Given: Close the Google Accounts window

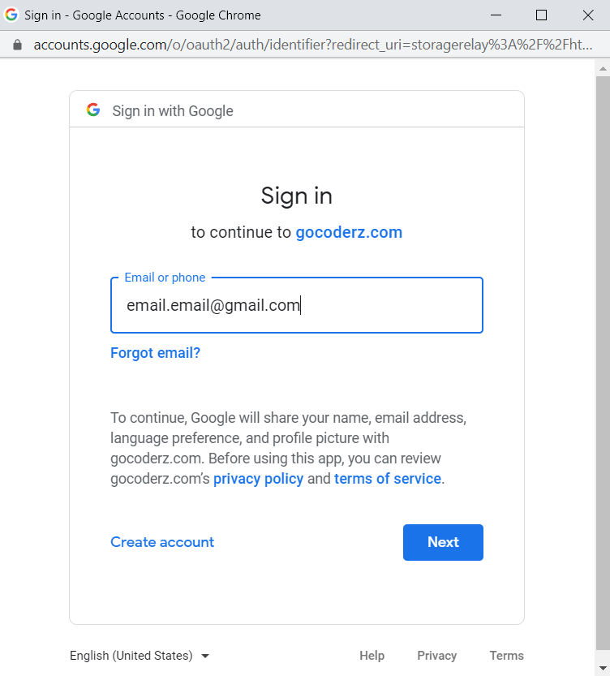Looking at the screenshot, I should tap(588, 15).
